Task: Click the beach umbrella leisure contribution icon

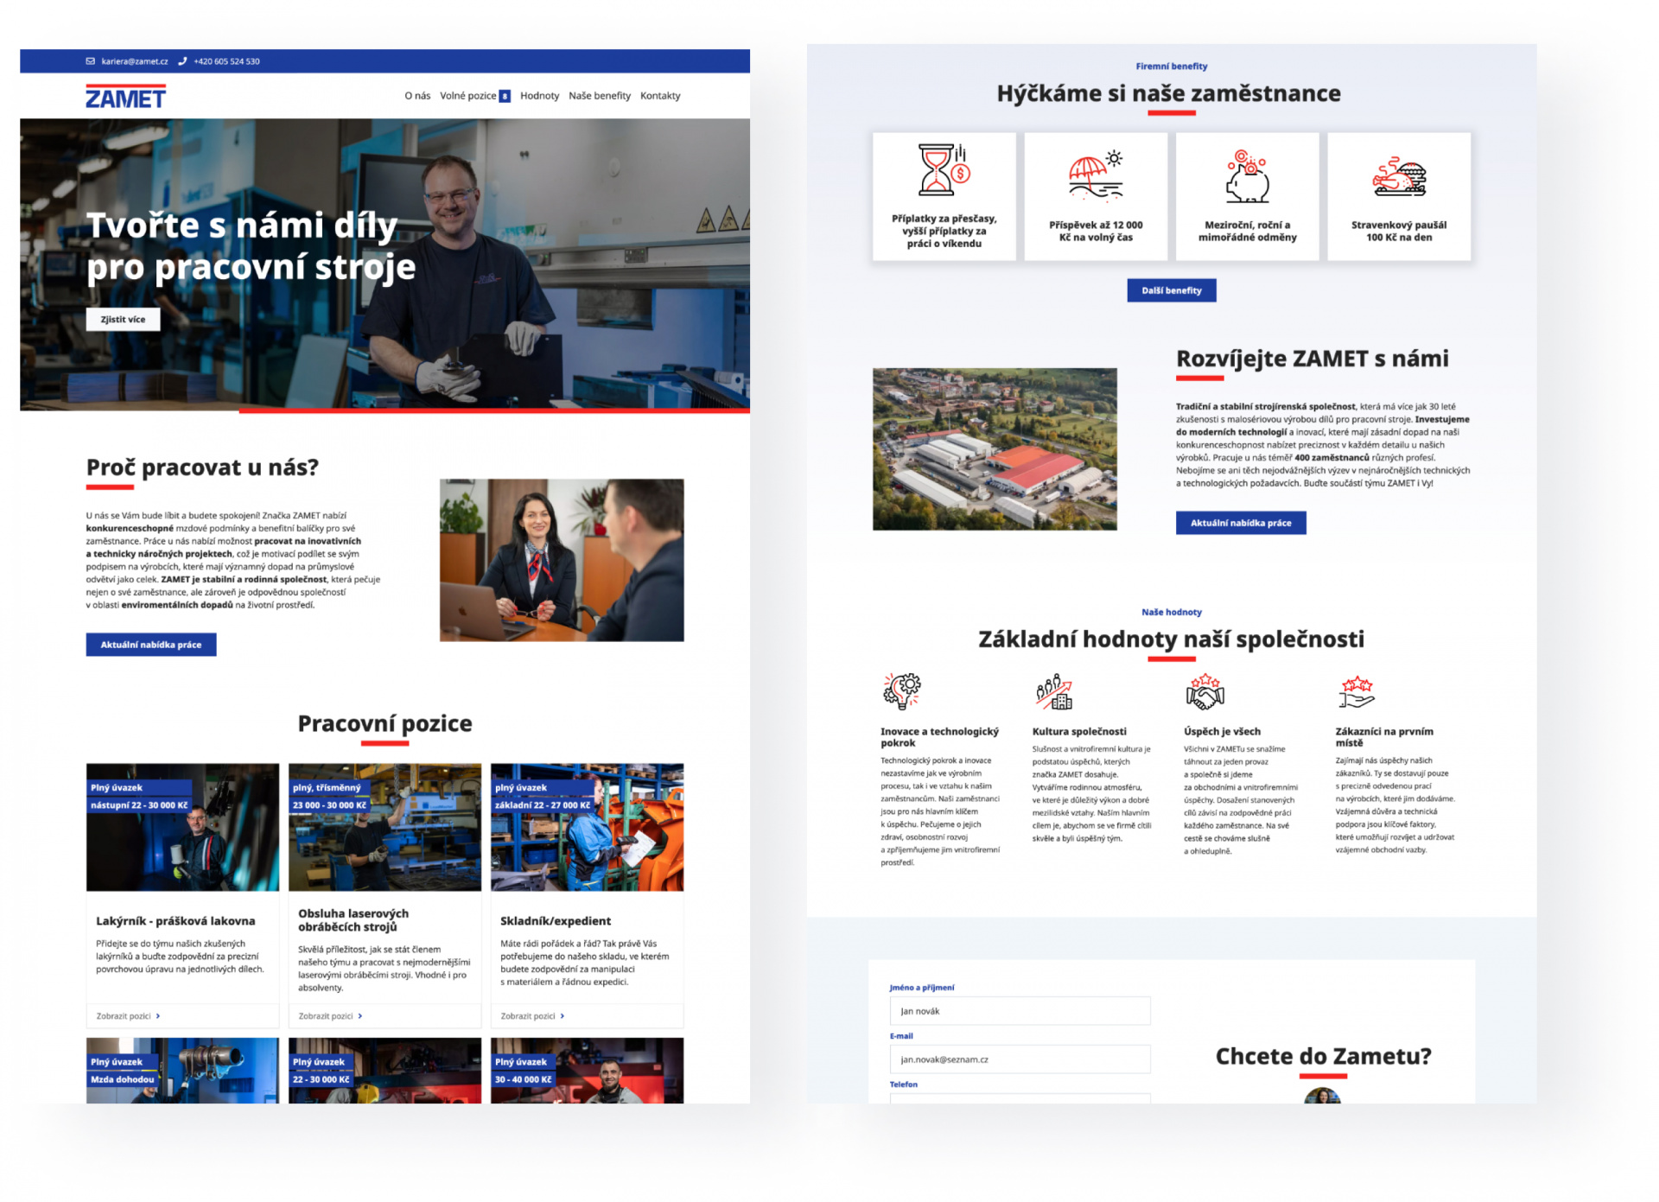Action: 1096,175
